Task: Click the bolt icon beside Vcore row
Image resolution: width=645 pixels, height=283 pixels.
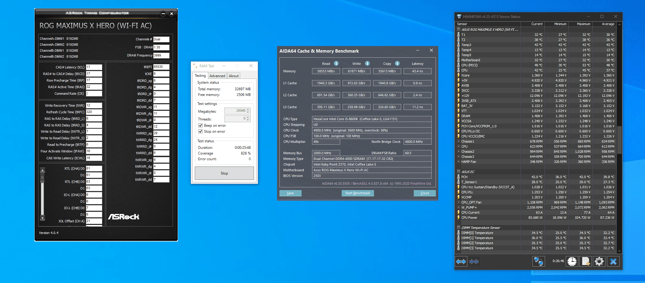Action: (458, 75)
